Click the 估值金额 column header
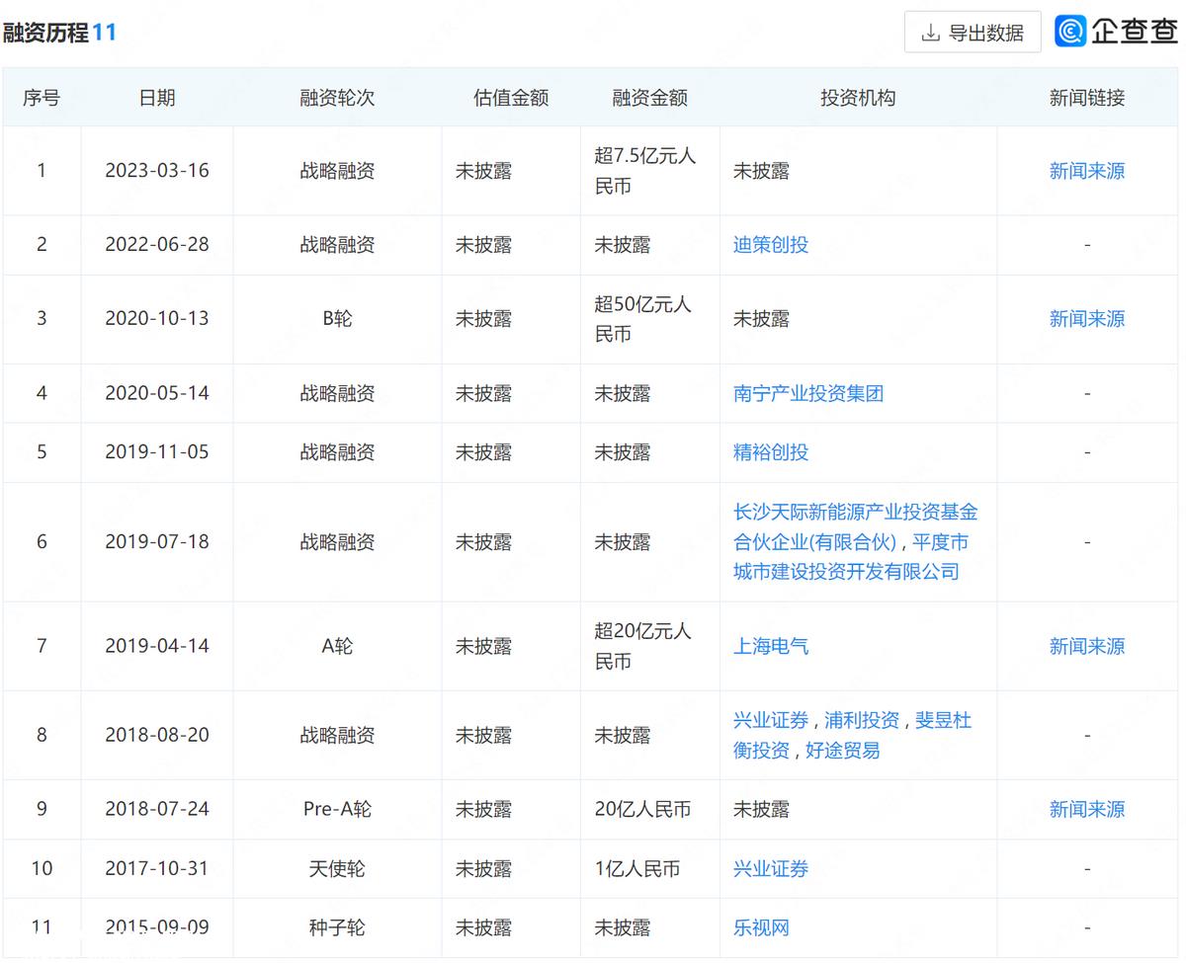1186x963 pixels. [x=511, y=98]
